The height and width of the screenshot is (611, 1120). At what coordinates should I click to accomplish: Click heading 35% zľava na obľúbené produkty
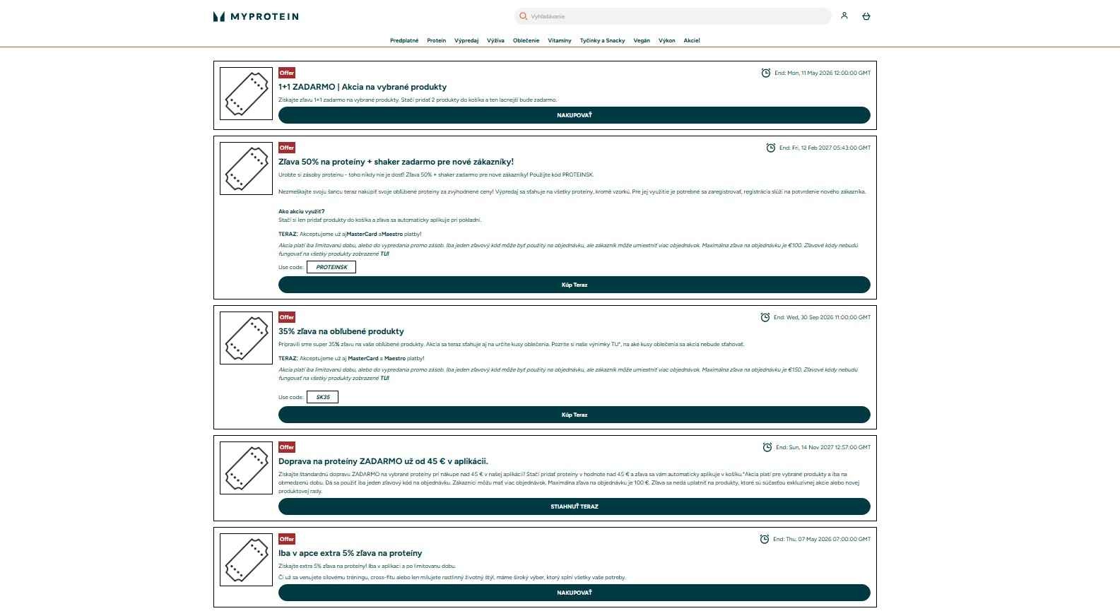pos(341,331)
